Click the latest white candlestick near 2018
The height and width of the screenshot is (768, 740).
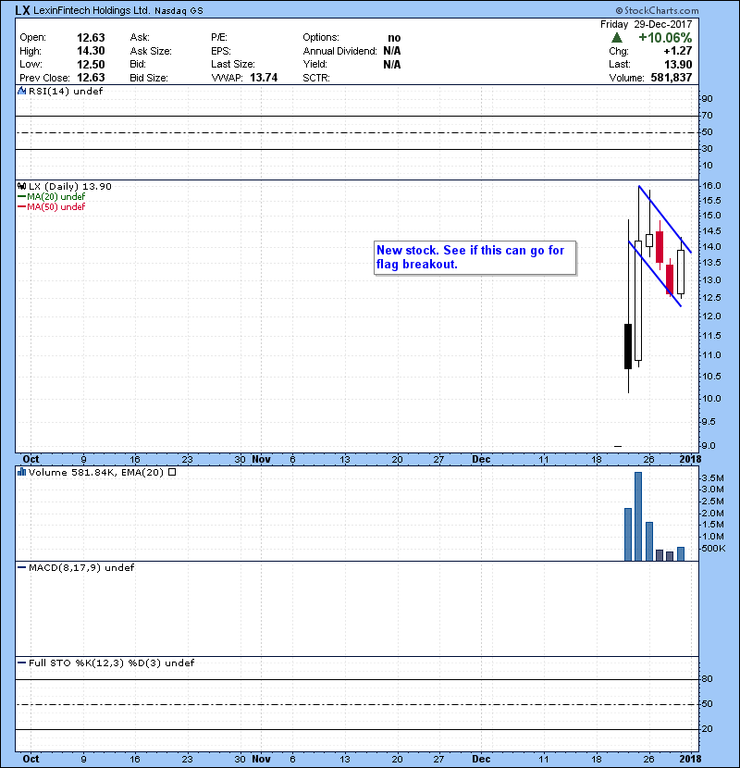682,272
